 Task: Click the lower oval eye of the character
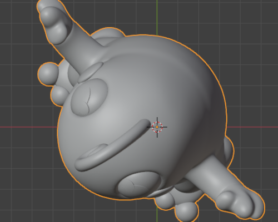[140, 184]
